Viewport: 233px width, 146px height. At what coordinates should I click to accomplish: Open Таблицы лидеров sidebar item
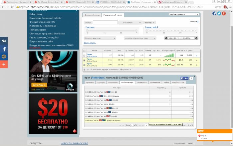(38, 30)
